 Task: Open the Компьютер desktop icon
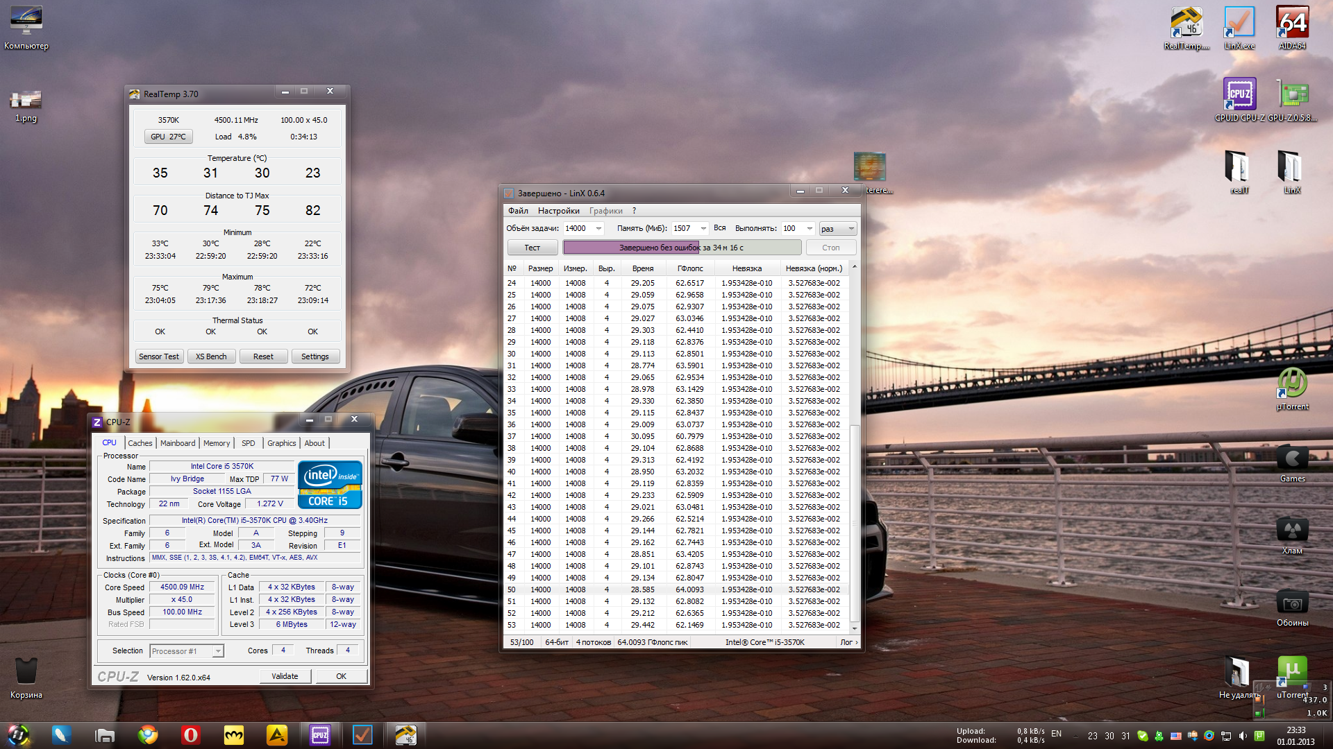pyautogui.click(x=26, y=28)
